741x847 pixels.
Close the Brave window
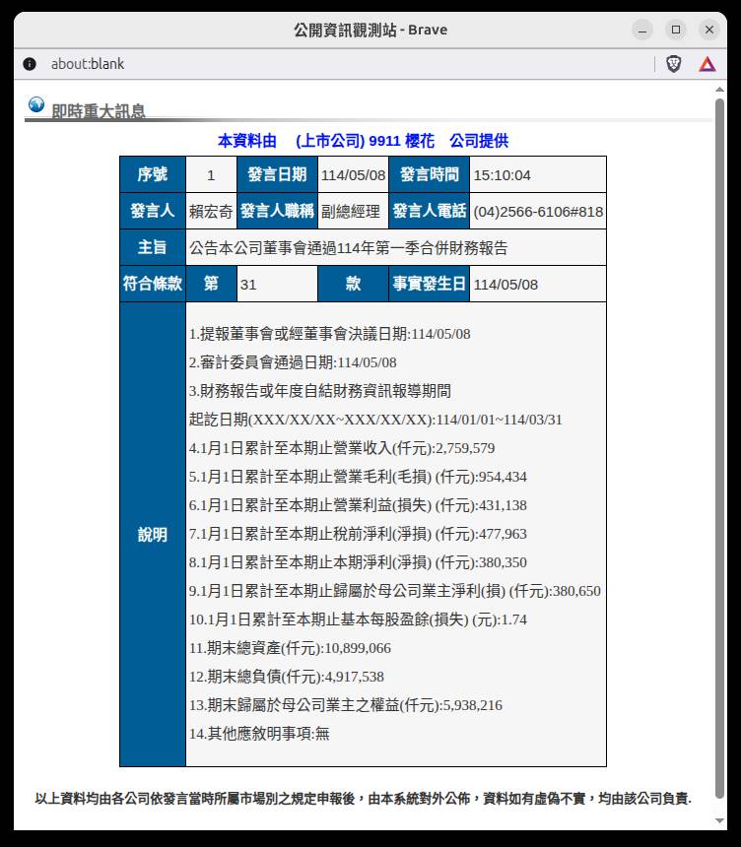click(x=709, y=30)
